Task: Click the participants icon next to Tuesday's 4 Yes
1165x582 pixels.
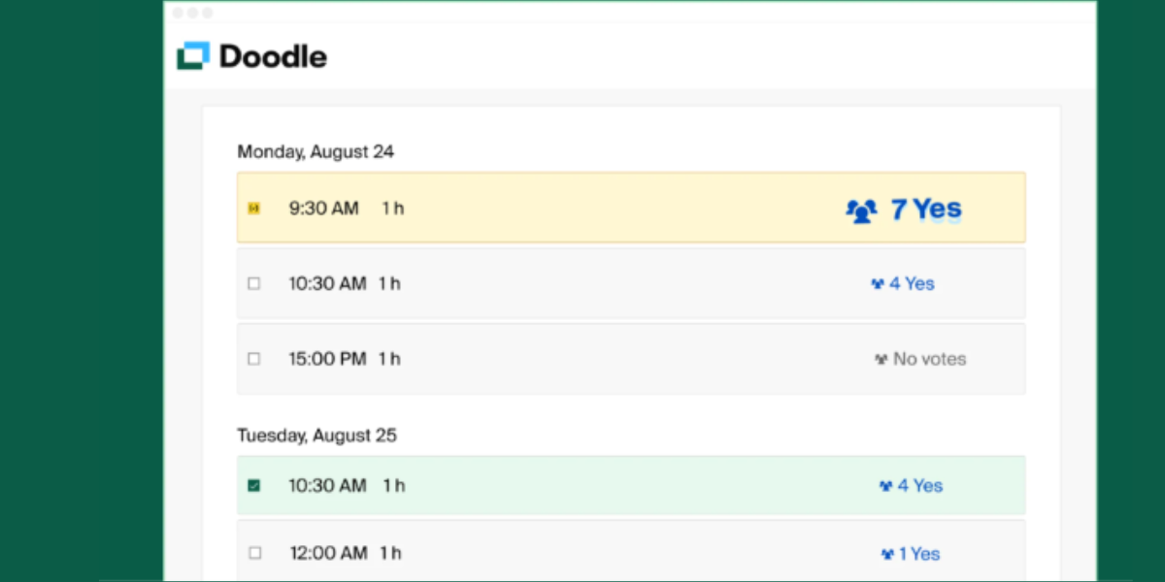Action: pos(884,485)
